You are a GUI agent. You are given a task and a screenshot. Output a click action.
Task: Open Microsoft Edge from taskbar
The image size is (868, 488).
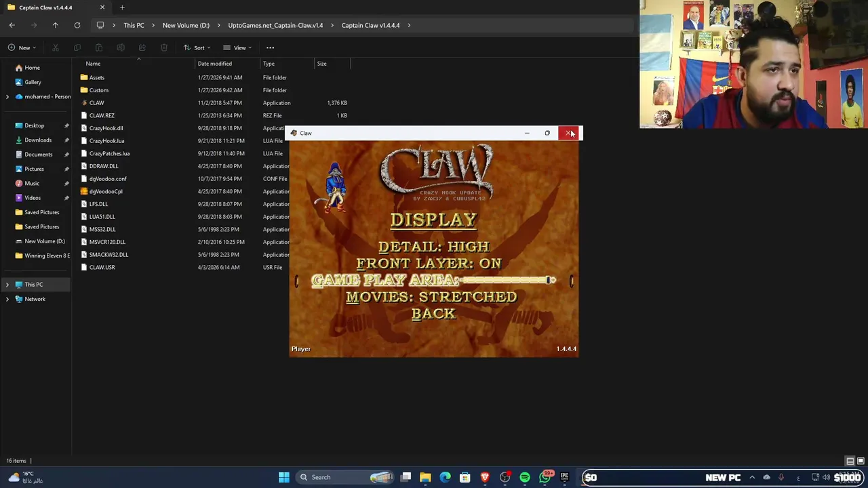(445, 477)
